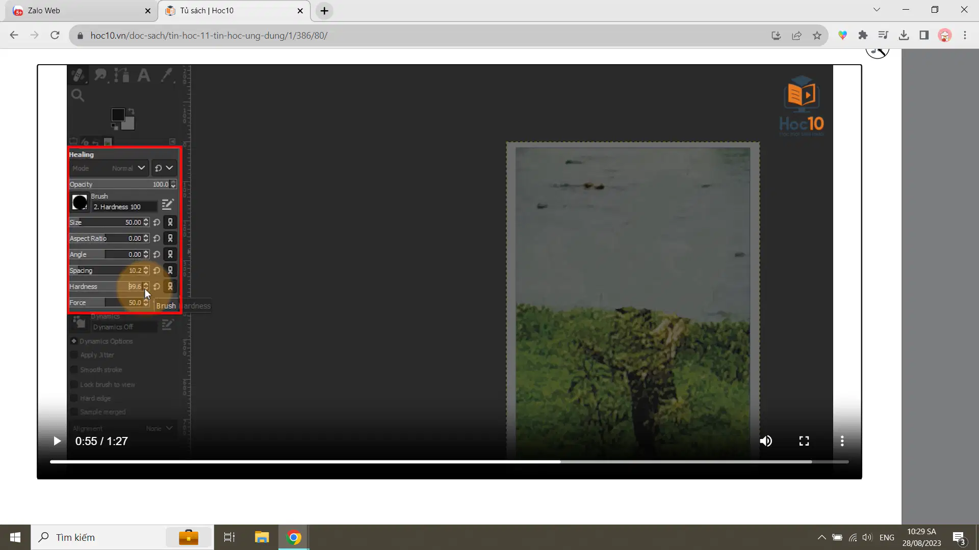Toggle the Spacing link button
The height and width of the screenshot is (550, 979).
pyautogui.click(x=170, y=270)
